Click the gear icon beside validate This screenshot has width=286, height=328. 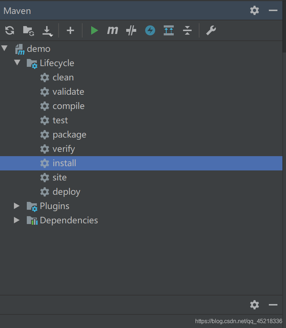pos(45,92)
